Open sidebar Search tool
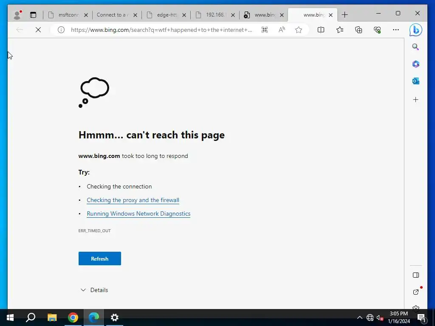 [415, 47]
